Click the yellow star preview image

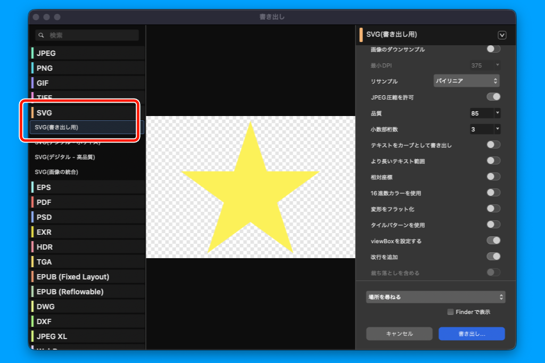pos(250,187)
